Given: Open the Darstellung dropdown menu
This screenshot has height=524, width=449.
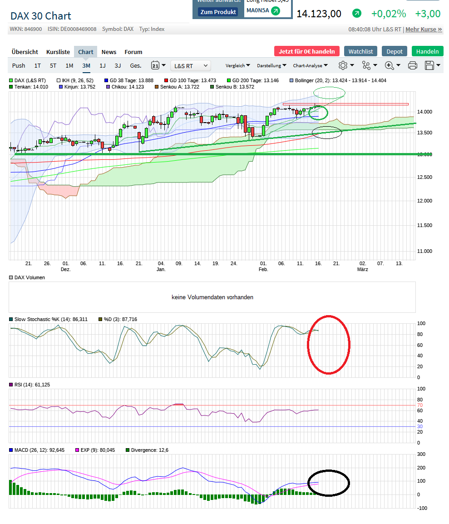Looking at the screenshot, I should [x=271, y=65].
